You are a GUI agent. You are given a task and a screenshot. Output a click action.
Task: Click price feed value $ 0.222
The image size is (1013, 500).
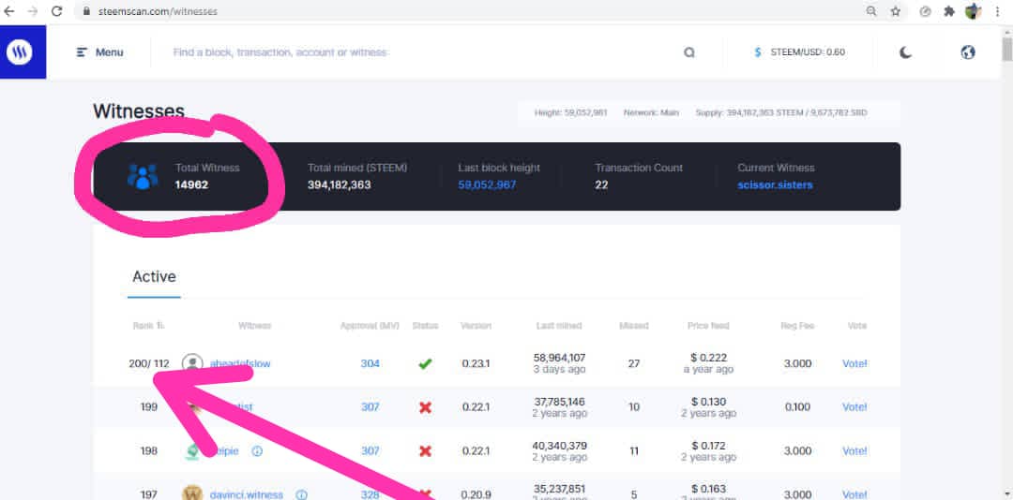(x=709, y=358)
